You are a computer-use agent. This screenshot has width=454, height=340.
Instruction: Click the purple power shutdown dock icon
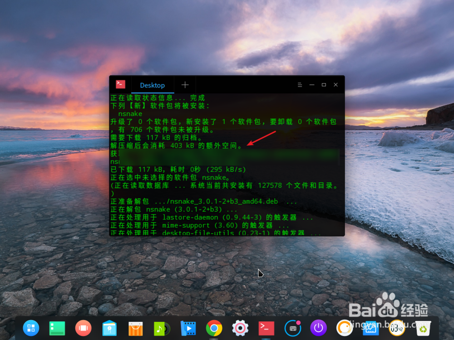319,328
